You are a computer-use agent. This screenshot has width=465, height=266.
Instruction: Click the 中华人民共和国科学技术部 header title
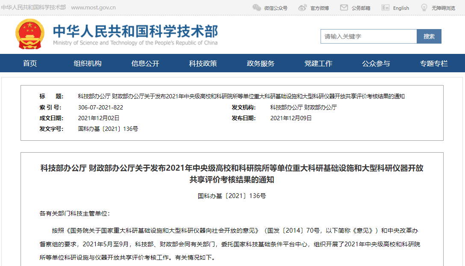coord(135,32)
